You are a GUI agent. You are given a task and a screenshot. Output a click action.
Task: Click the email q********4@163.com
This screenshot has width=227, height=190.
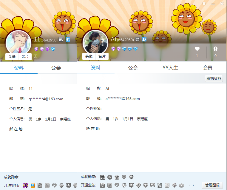pos(46,99)
